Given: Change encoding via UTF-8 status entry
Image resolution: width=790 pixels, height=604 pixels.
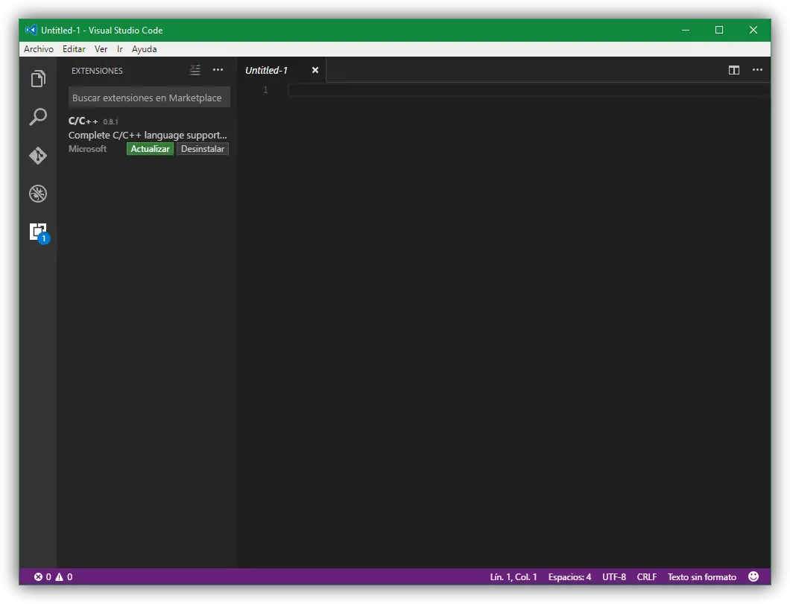Looking at the screenshot, I should (614, 577).
